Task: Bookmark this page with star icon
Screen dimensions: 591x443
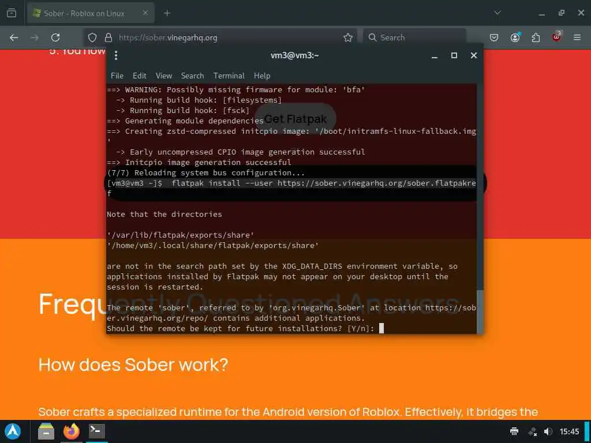Action: coord(348,37)
